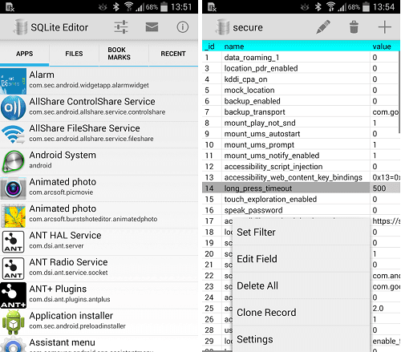Viewport: 401px width, 352px height.
Task: Select highlighted long_press_timeout row
Action: tap(301, 188)
